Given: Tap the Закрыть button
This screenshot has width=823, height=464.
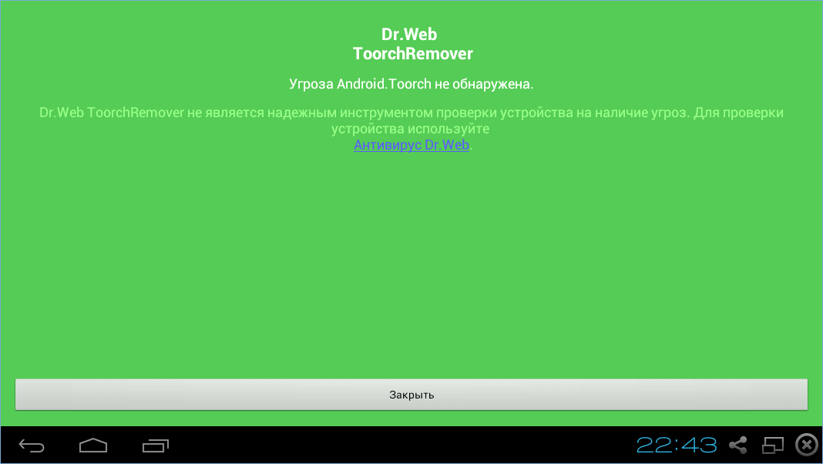Looking at the screenshot, I should pyautogui.click(x=411, y=394).
